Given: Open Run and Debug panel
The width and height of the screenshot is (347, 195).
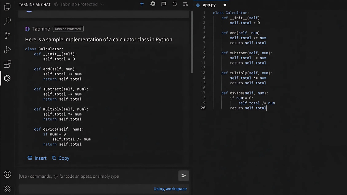Looking at the screenshot, I should coord(7,50).
